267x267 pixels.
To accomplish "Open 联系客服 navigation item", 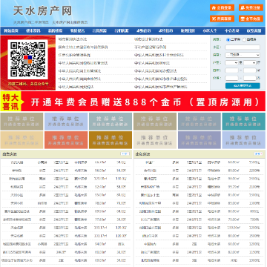I will point(254,31).
